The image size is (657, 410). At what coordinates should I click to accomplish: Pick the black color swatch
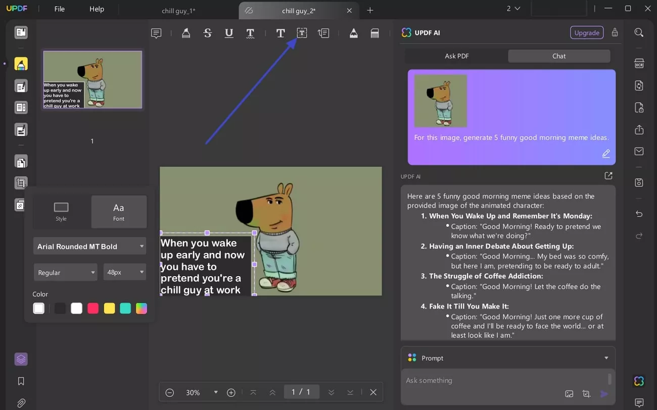point(60,309)
